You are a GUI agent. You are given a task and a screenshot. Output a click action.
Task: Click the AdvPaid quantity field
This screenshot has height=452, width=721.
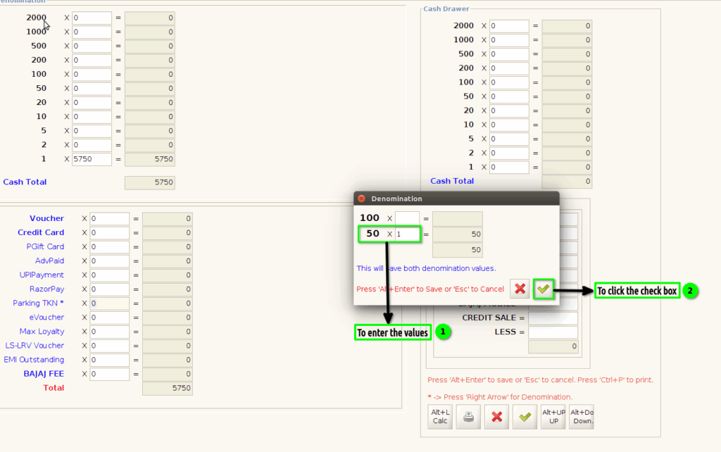[x=109, y=261]
